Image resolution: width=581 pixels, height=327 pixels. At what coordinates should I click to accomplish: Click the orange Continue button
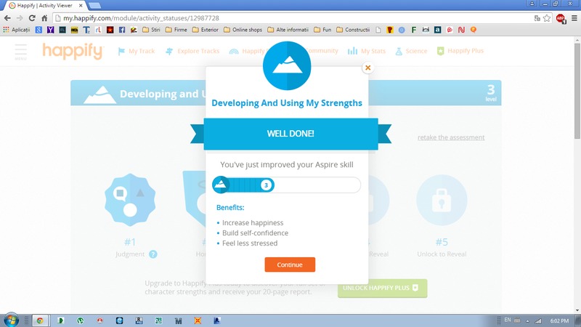coord(290,265)
